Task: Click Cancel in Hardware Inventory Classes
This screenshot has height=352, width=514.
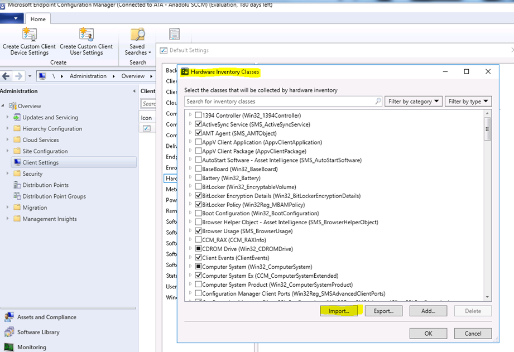Action: click(x=473, y=334)
